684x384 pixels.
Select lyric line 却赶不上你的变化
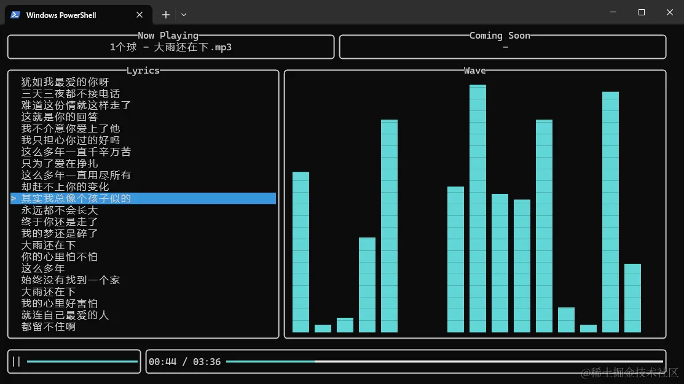65,186
